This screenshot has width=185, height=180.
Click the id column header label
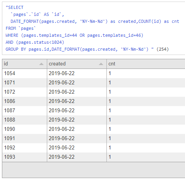pyautogui.click(x=6, y=64)
